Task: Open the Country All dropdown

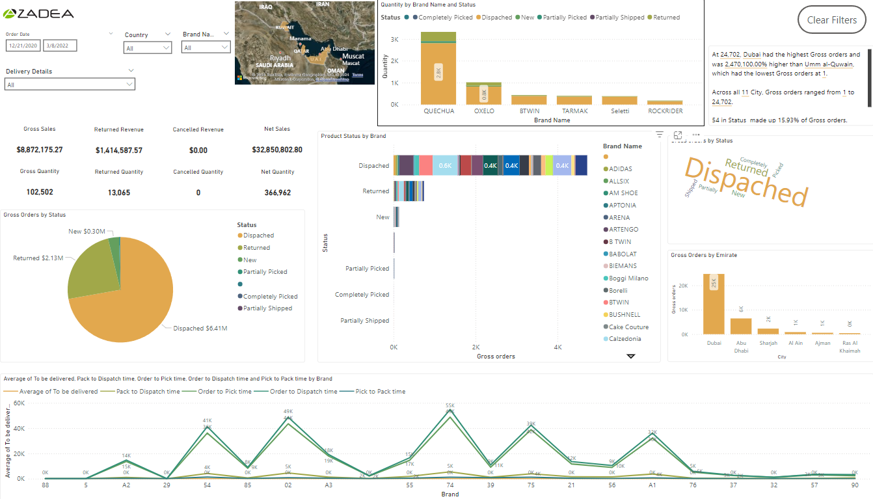Action: (148, 48)
